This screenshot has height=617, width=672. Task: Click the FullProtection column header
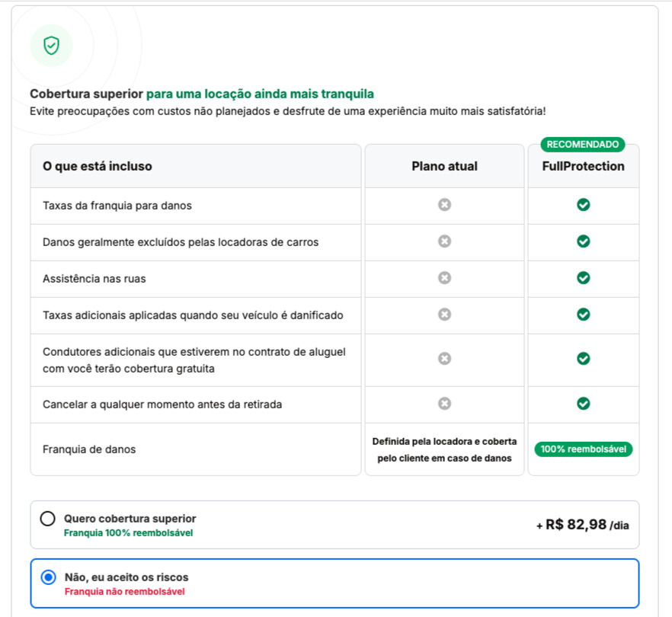584,166
